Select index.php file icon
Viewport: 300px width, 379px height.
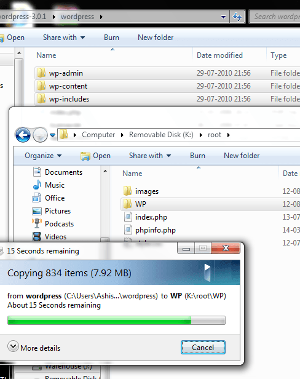[x=128, y=217]
